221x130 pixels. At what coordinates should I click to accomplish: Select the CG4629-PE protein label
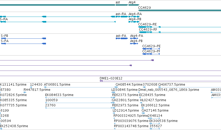pyautogui.click(x=151, y=46)
